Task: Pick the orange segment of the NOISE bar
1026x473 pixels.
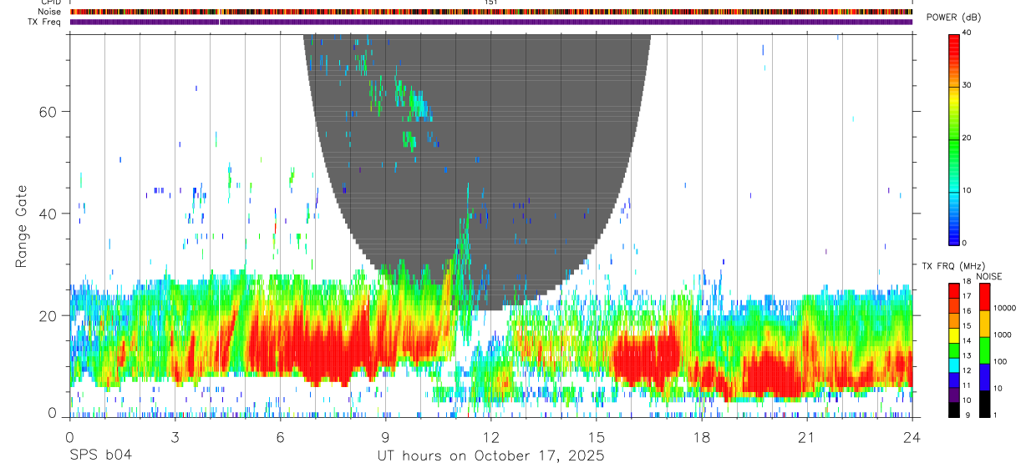Action: click(x=983, y=323)
